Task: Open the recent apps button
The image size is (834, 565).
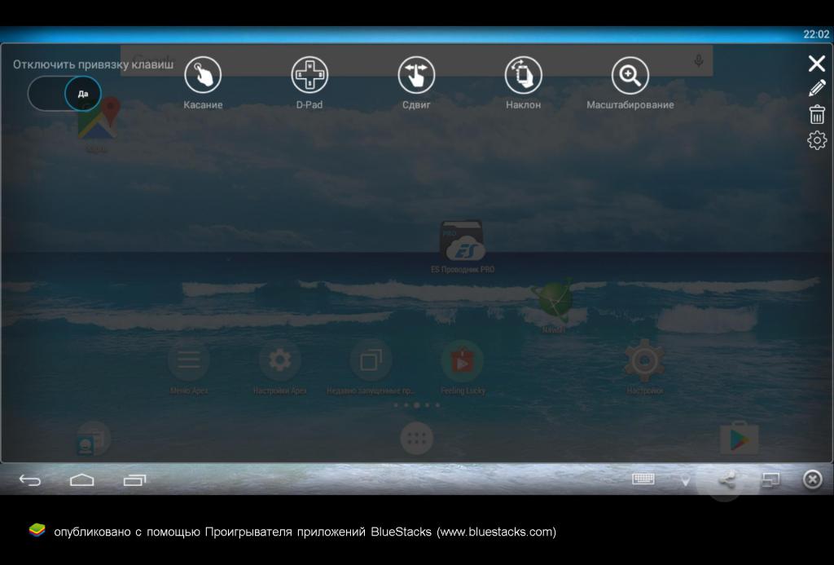Action: pyautogui.click(x=134, y=480)
